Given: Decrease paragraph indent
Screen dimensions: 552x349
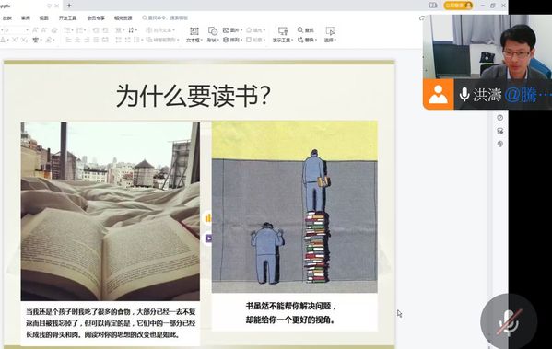Looking at the screenshot, I should (96, 30).
